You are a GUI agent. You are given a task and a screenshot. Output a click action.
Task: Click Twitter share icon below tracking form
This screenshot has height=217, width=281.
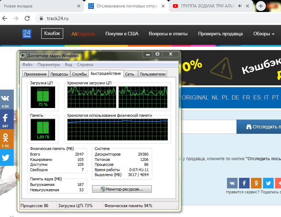point(268,183)
